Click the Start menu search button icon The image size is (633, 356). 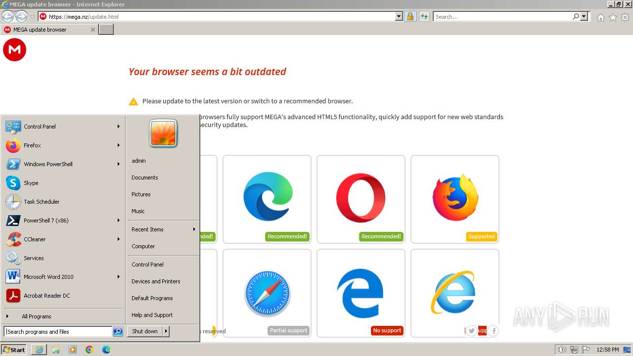[x=118, y=332]
